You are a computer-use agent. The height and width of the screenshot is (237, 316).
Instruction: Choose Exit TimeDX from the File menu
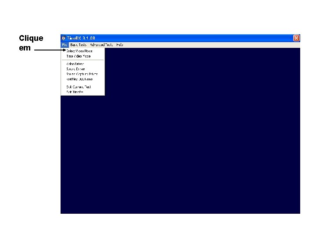click(83, 92)
